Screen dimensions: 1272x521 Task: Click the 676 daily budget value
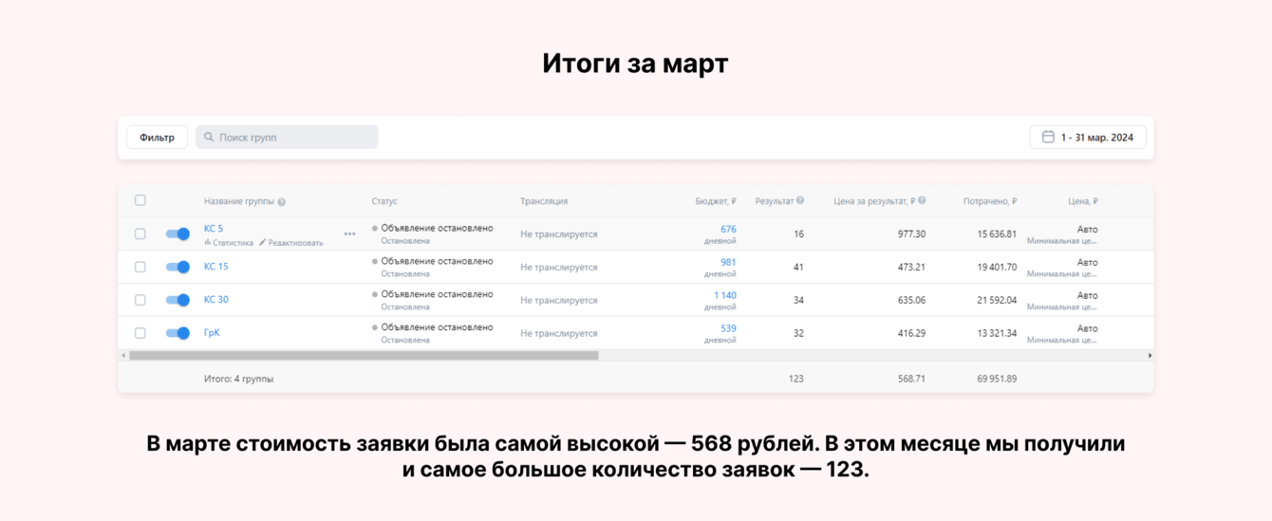(728, 230)
